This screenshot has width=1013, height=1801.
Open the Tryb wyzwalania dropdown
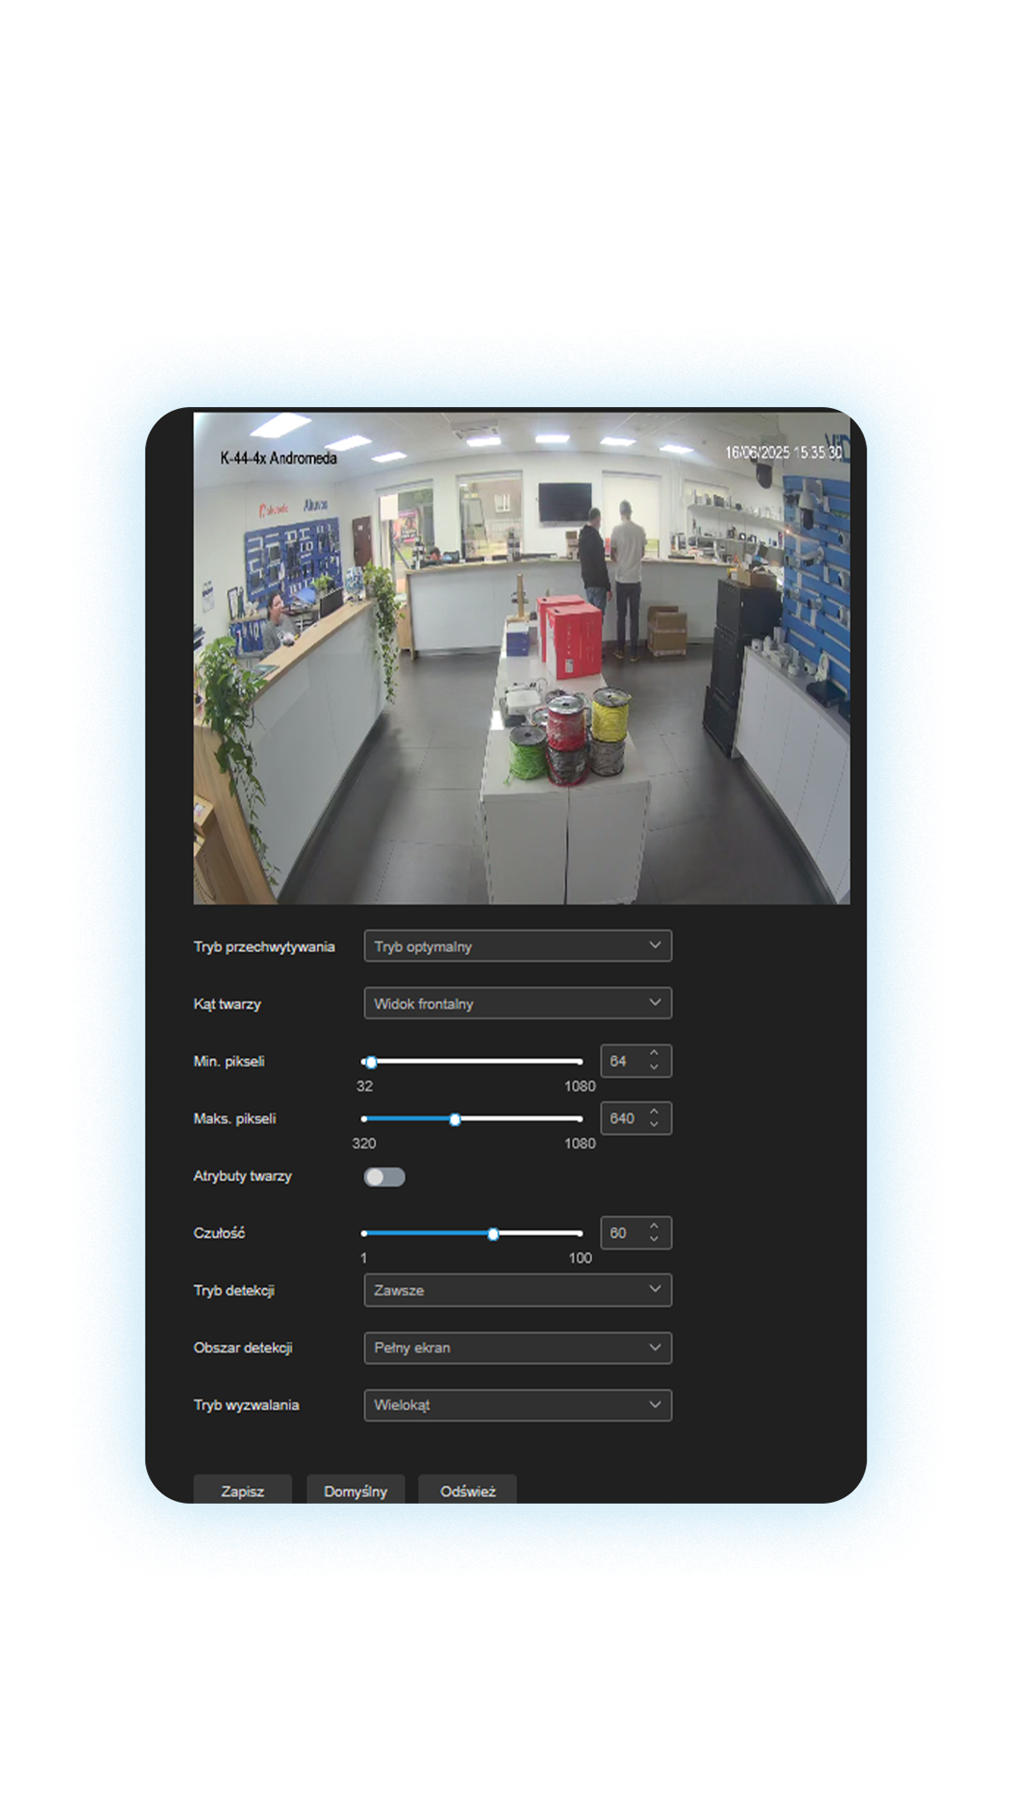tap(517, 1404)
